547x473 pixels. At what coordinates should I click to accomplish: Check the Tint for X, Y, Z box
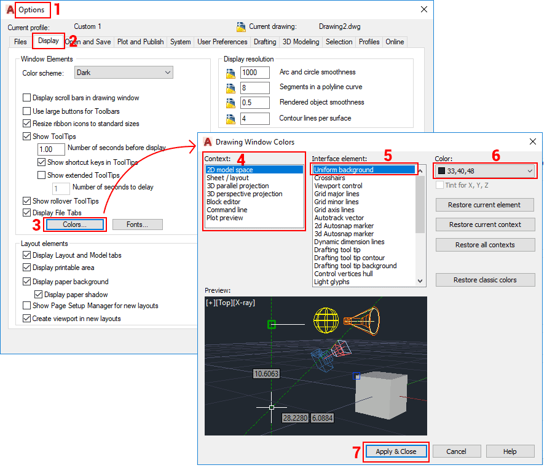point(439,185)
